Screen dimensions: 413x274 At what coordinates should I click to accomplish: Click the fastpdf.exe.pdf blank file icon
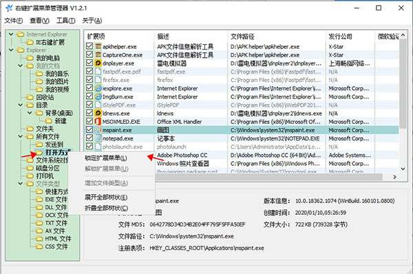tap(98, 72)
